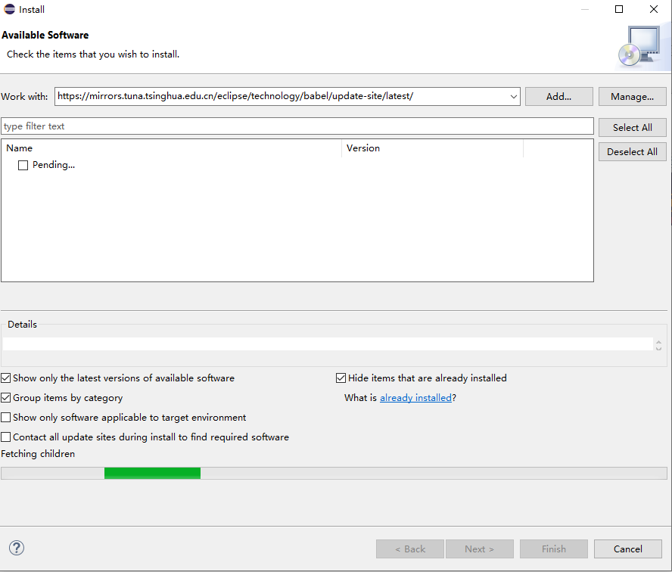Viewport: 672px width, 572px height.
Task: Click the install wizard CD computer graphic
Action: coord(639,47)
